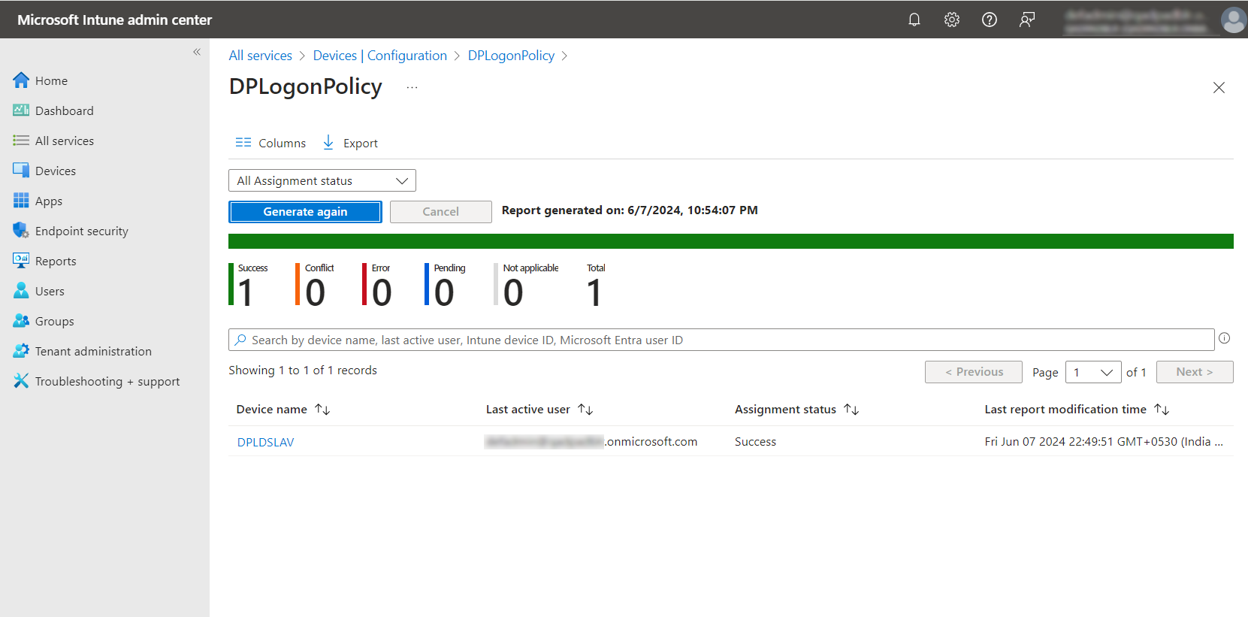This screenshot has width=1248, height=617.
Task: Sort by Assignment status column
Action: (851, 410)
